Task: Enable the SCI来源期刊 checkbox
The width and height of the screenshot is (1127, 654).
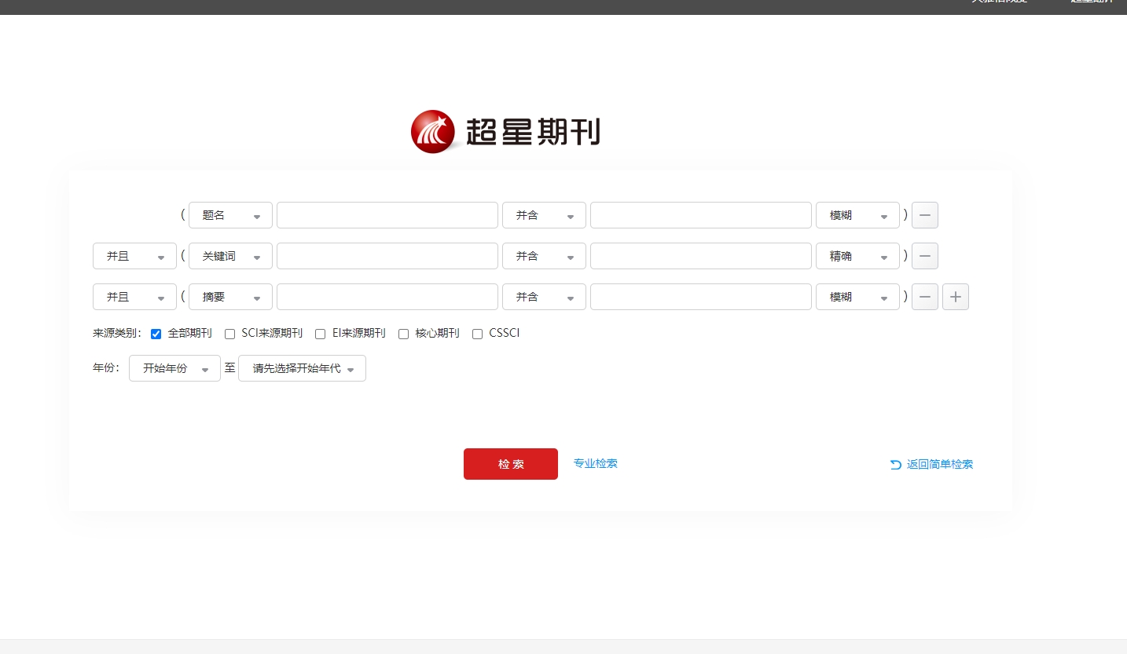Action: pyautogui.click(x=230, y=334)
